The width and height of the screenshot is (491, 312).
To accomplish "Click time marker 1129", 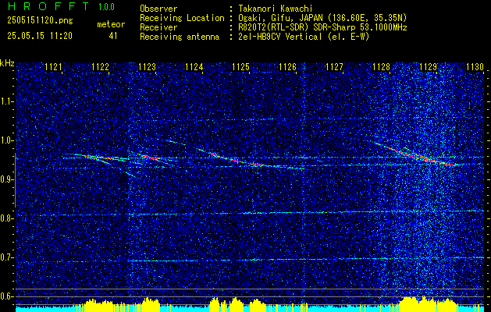I will click(428, 66).
